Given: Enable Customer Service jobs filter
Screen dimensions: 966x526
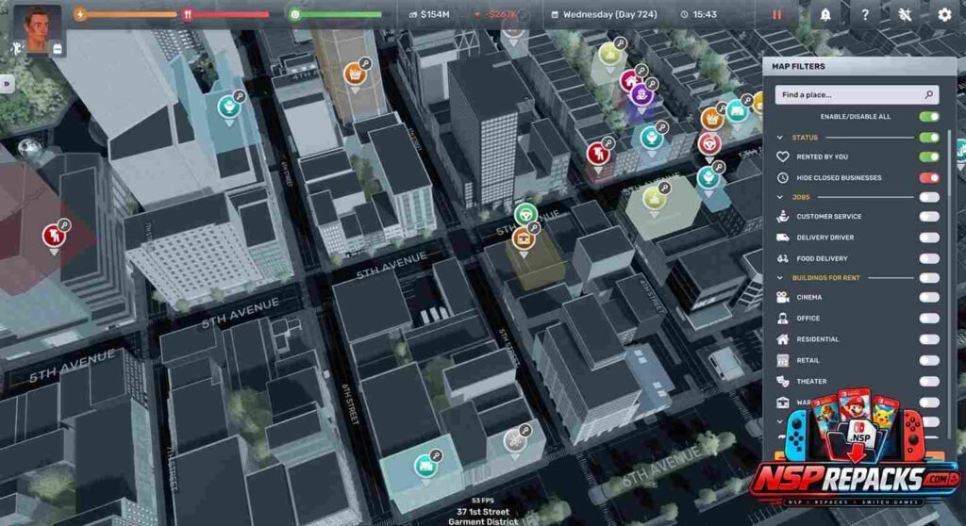Looking at the screenshot, I should (928, 217).
